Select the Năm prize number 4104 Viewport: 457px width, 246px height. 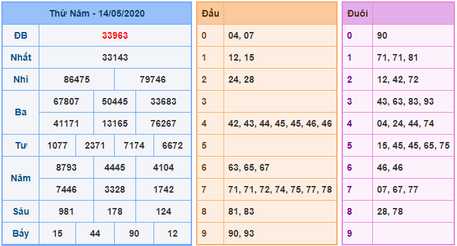pos(163,167)
